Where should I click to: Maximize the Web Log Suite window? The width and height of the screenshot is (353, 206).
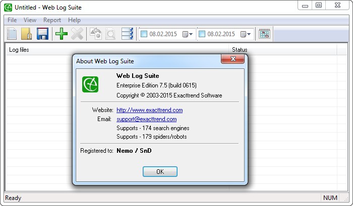pyautogui.click(x=319, y=6)
